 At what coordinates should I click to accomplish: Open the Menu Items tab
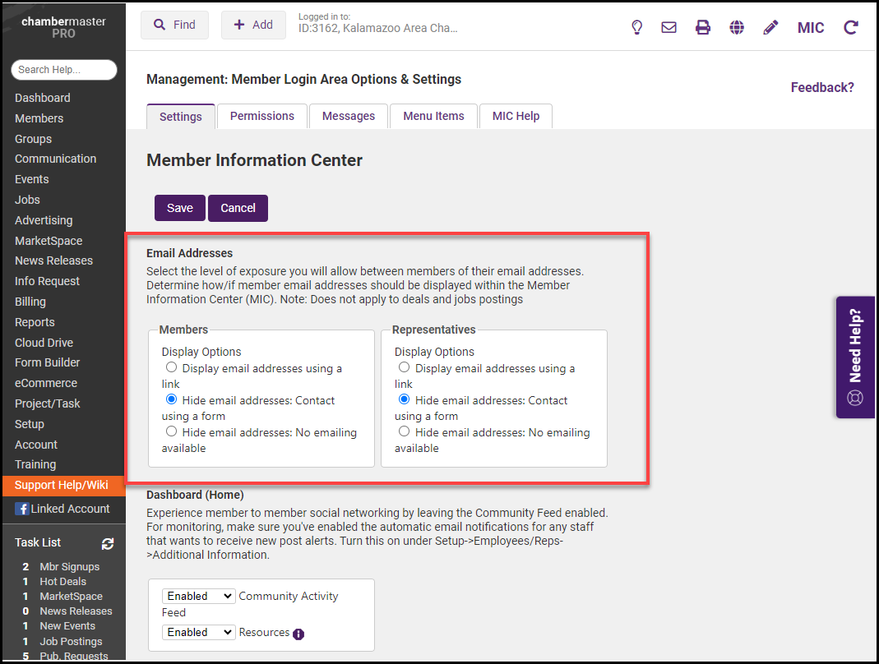[x=433, y=116]
